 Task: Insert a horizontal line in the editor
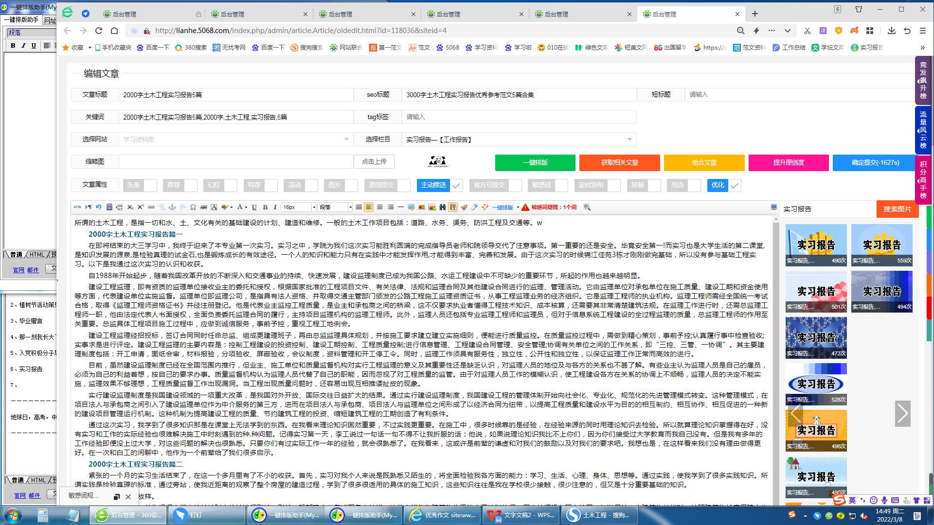(x=400, y=207)
